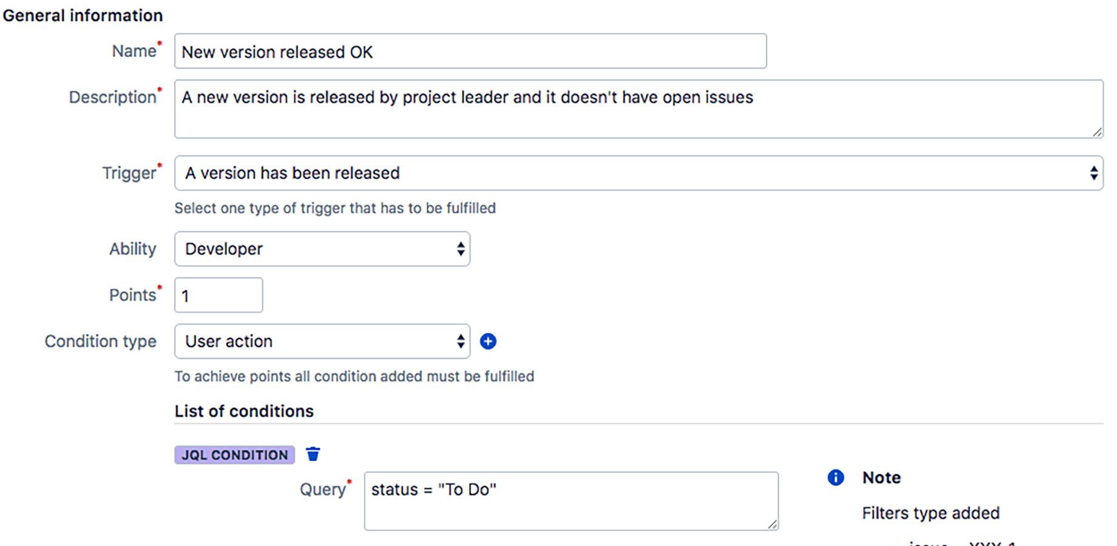Image resolution: width=1117 pixels, height=546 pixels.
Task: Focus the Query text area
Action: tap(571, 501)
